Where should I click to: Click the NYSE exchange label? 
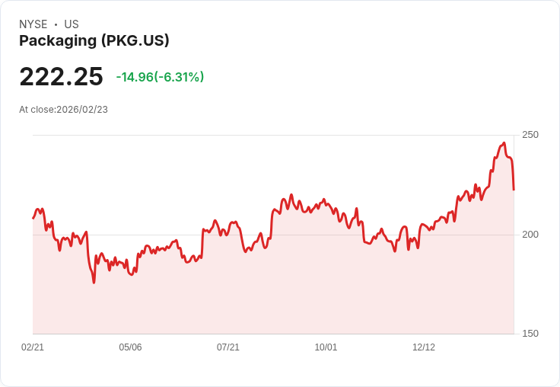pos(33,24)
